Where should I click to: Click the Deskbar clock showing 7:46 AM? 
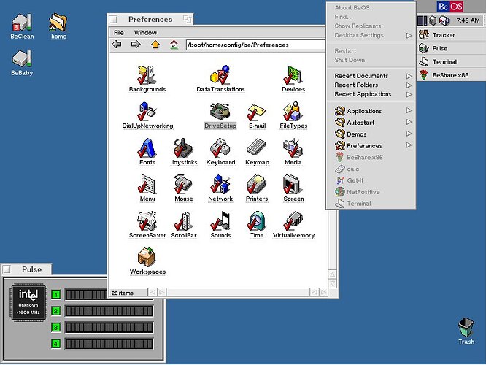468,20
